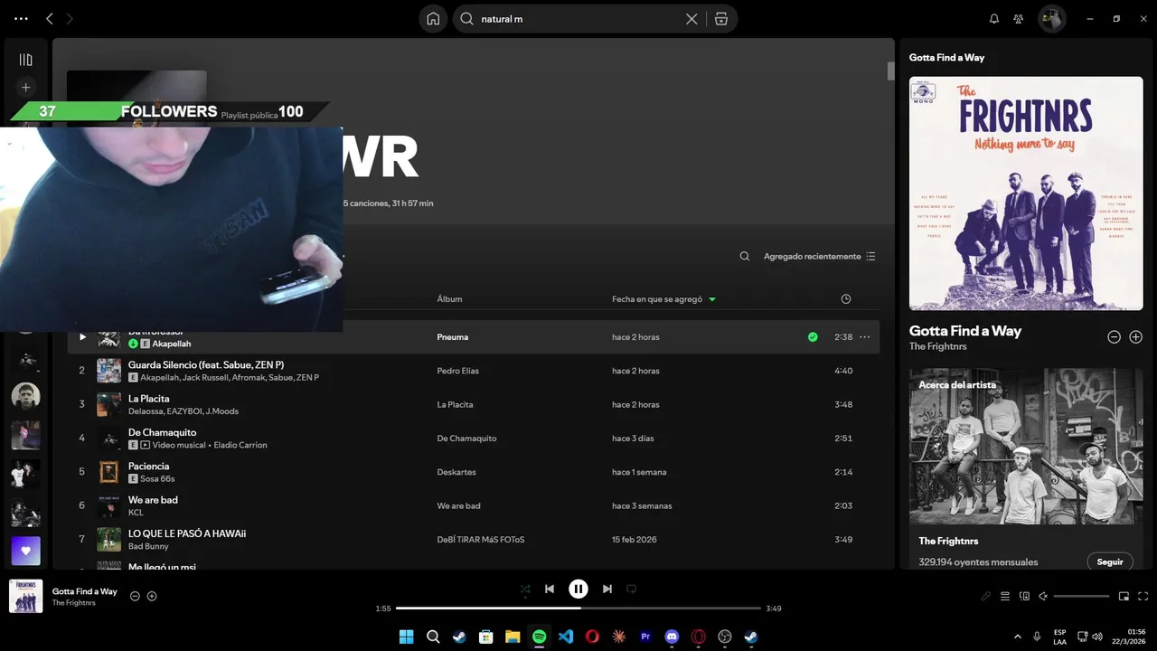Image resolution: width=1157 pixels, height=651 pixels.
Task: Open the Agregado recientemente sort dropdown
Action: 820,257
